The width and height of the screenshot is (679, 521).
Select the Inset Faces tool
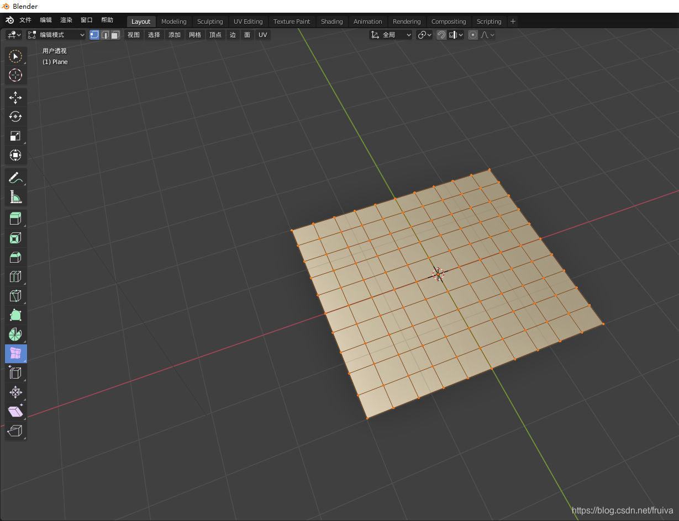15,238
